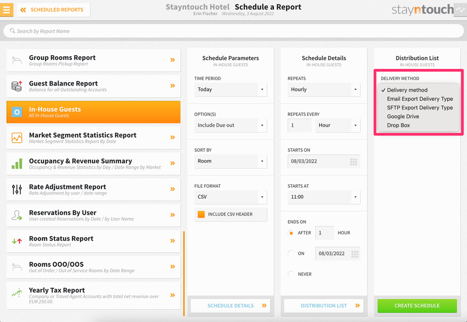Open calendar picker for Starts On date
Image resolution: width=467 pixels, height=322 pixels.
353,162
